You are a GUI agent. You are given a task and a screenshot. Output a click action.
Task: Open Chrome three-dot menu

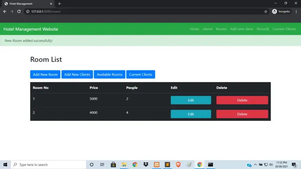296,11
